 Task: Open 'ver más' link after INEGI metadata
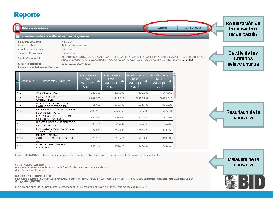[x=49, y=181]
